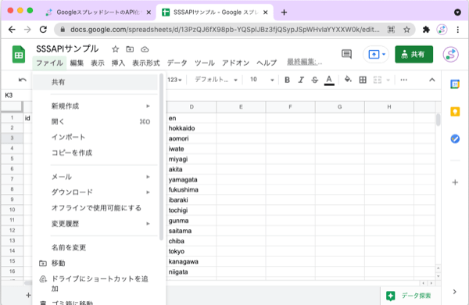Image resolution: width=469 pixels, height=305 pixels.
Task: Check the cloud save status icon
Action: [145, 49]
